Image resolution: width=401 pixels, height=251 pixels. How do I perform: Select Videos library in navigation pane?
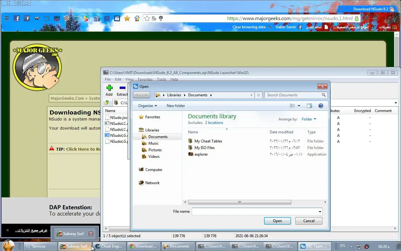click(x=151, y=157)
